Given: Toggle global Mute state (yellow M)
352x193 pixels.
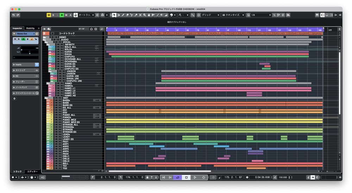Looking at the screenshot, I should click(49, 15).
